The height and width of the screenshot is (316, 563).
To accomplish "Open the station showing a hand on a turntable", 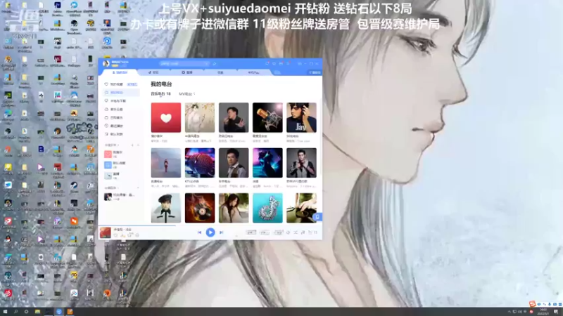I will pyautogui.click(x=301, y=208).
